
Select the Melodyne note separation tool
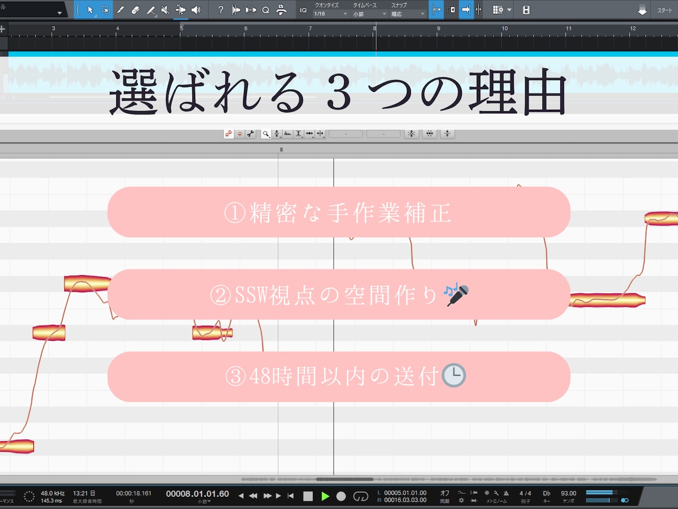point(320,133)
